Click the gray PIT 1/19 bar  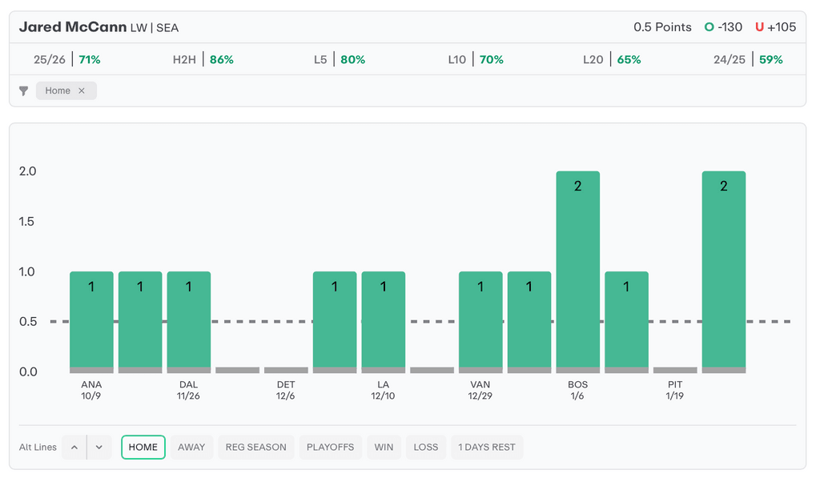pyautogui.click(x=675, y=370)
